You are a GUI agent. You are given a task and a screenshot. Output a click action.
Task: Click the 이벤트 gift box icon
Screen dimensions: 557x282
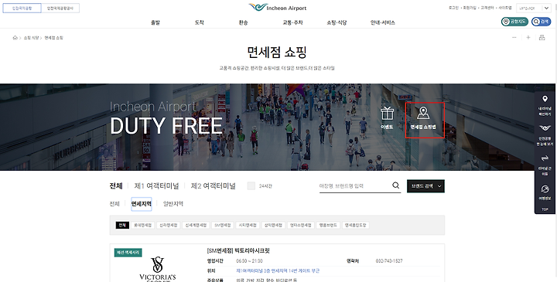pos(387,114)
